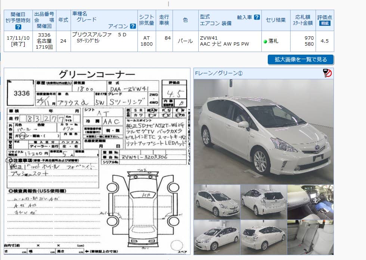Click car name プリウスアルファ 5D
Viewport: 366px width, 260px height.
point(99,34)
